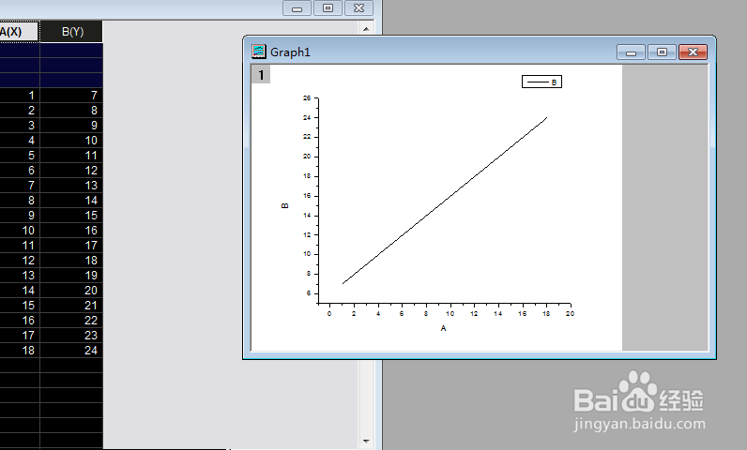747x450 pixels.
Task: Click the Graph1 title bar text
Action: [290, 52]
